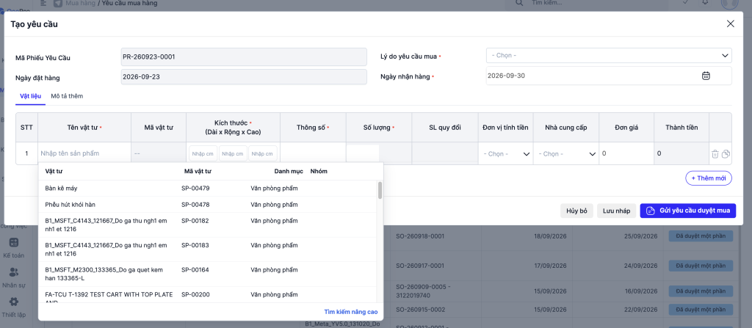Click the Mã vật tư column header in table
Viewport: 752px width, 328px height.
(x=159, y=128)
